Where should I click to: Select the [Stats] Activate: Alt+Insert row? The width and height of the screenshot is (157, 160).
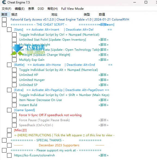click(63, 30)
